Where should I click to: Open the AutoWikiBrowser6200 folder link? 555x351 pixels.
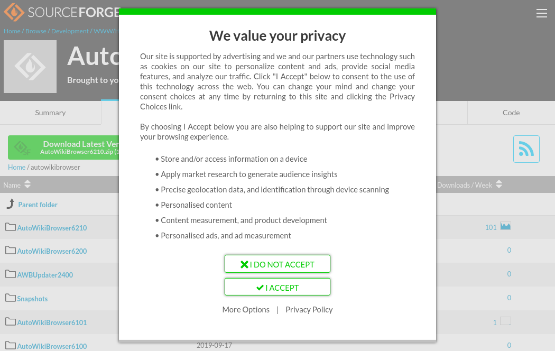click(x=52, y=251)
